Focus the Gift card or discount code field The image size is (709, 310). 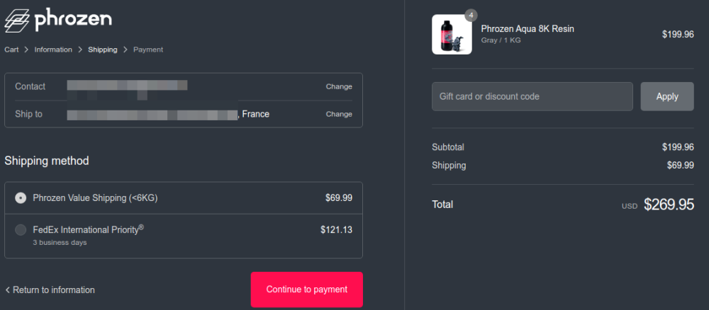[532, 96]
